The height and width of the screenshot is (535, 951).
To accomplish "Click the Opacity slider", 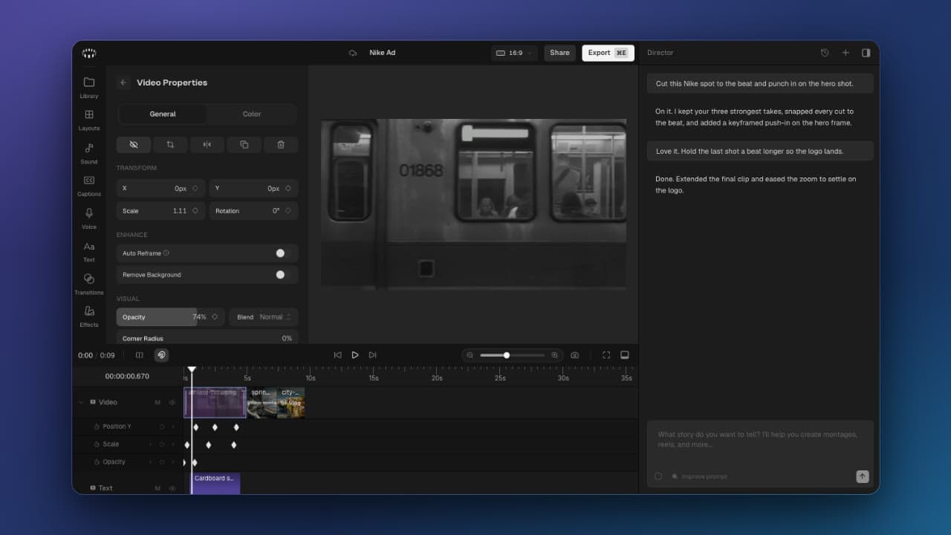I will pyautogui.click(x=170, y=317).
